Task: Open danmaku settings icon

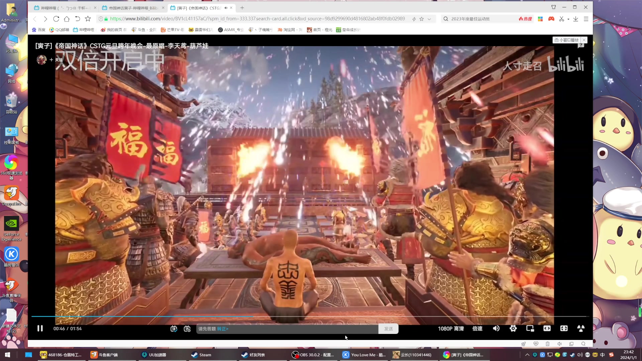Action: click(187, 329)
